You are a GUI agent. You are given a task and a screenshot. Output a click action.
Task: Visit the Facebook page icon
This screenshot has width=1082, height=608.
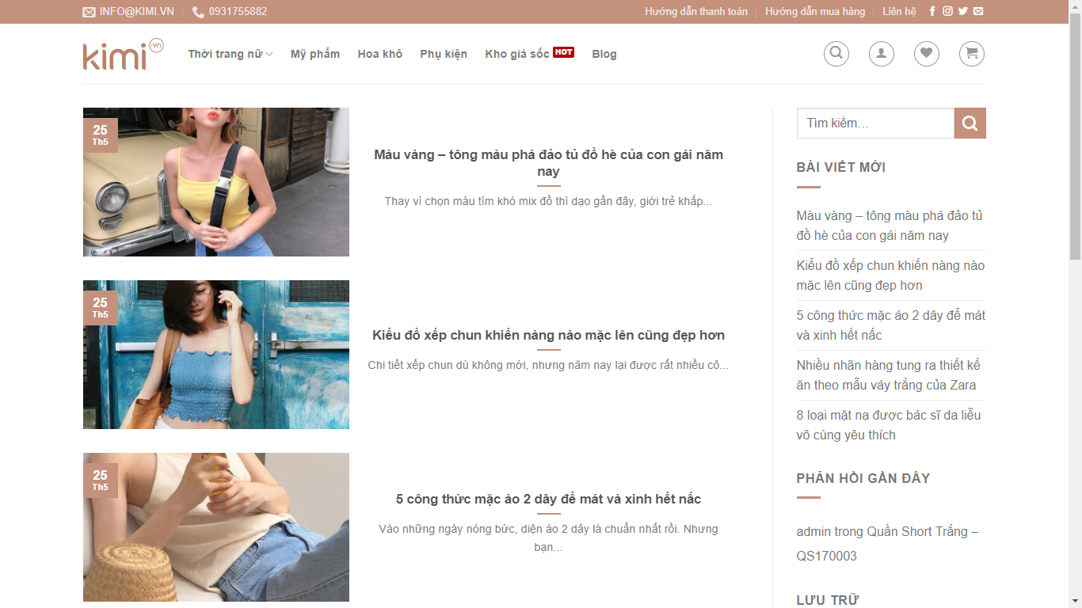coord(932,11)
